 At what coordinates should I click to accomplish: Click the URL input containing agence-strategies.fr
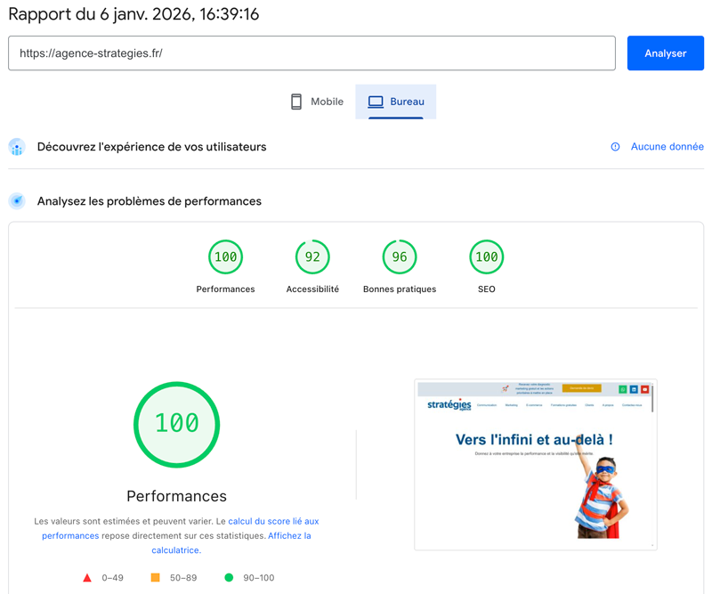coord(311,53)
